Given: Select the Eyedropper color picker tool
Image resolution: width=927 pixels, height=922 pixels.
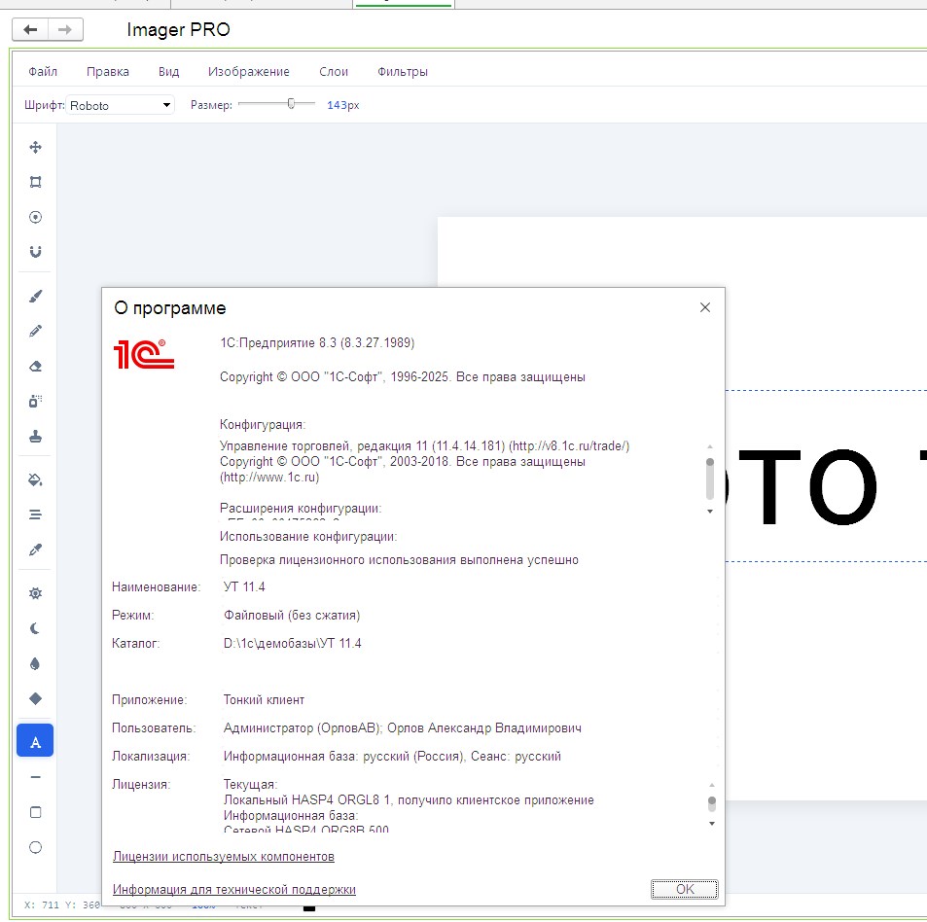Looking at the screenshot, I should [x=35, y=550].
